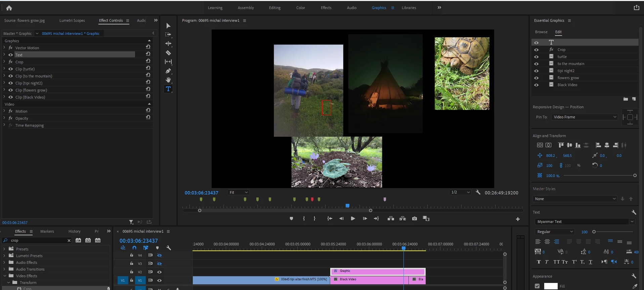Open the Browse tab in Essential Graphics

point(541,32)
